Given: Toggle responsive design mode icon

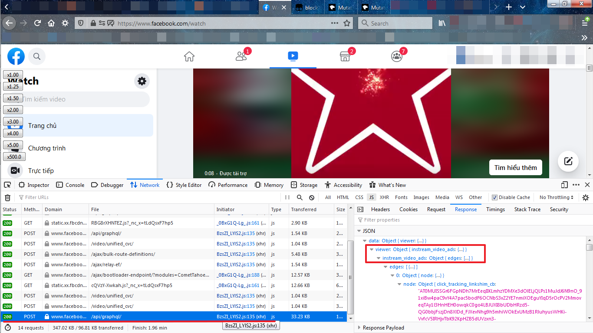Looking at the screenshot, I should pos(564,185).
